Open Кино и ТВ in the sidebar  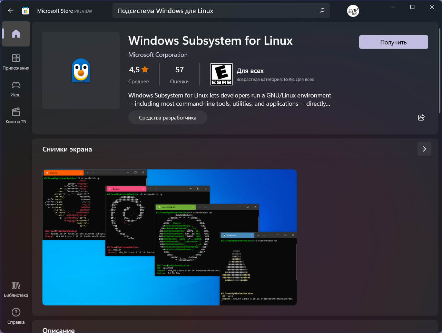click(16, 116)
